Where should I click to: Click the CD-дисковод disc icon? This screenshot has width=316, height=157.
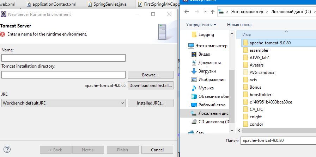click(194, 122)
